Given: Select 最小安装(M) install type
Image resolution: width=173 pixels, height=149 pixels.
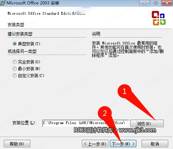Looking at the screenshot, I should point(15,69).
